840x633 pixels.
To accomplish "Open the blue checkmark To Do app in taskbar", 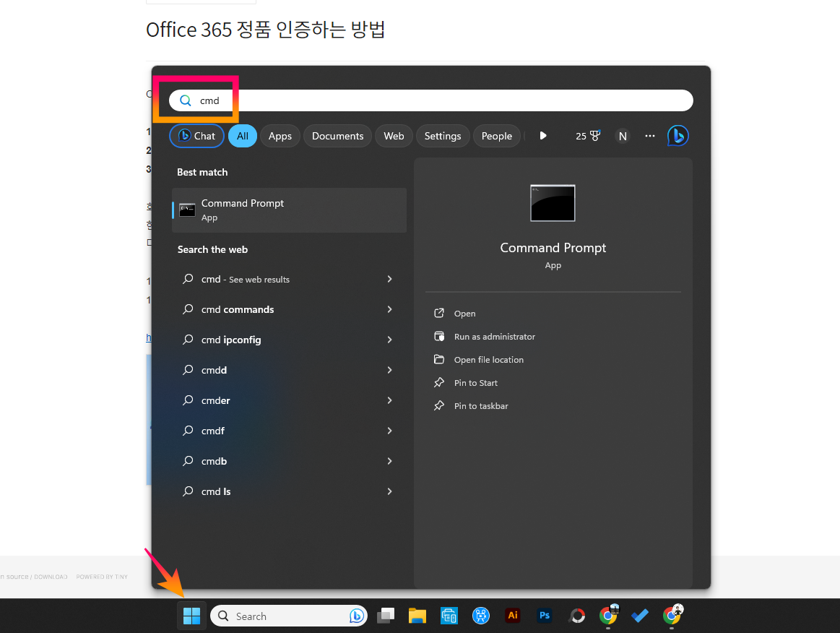I will pyautogui.click(x=640, y=616).
